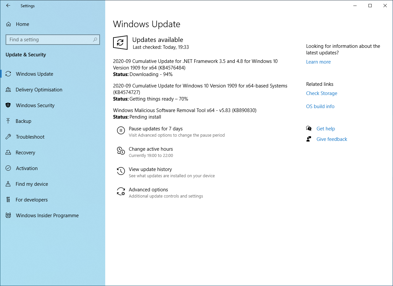The image size is (393, 286).
Task: Click the 'Update & Security' sidebar heading
Action: coord(26,55)
